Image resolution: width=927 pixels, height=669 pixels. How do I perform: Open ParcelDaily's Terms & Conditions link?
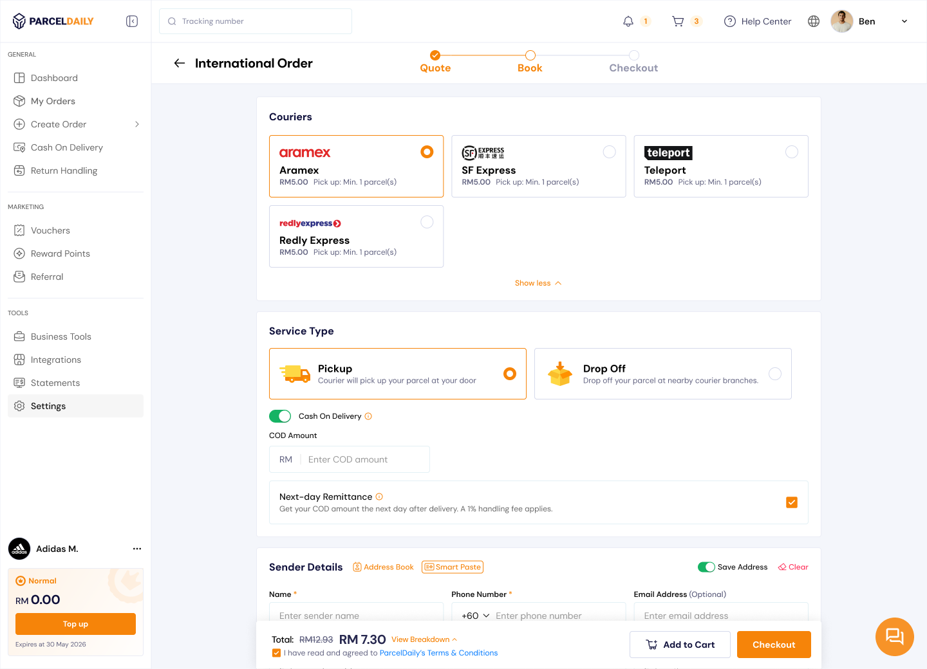point(438,653)
